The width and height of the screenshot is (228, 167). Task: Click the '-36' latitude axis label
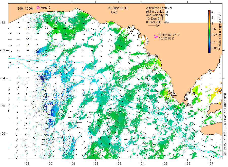pyautogui.click(x=3, y=134)
